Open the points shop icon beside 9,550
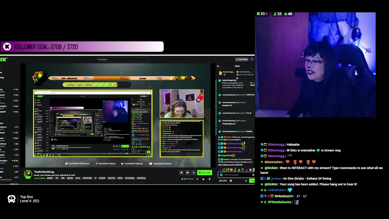389x219 pixels. pyautogui.click(x=231, y=181)
